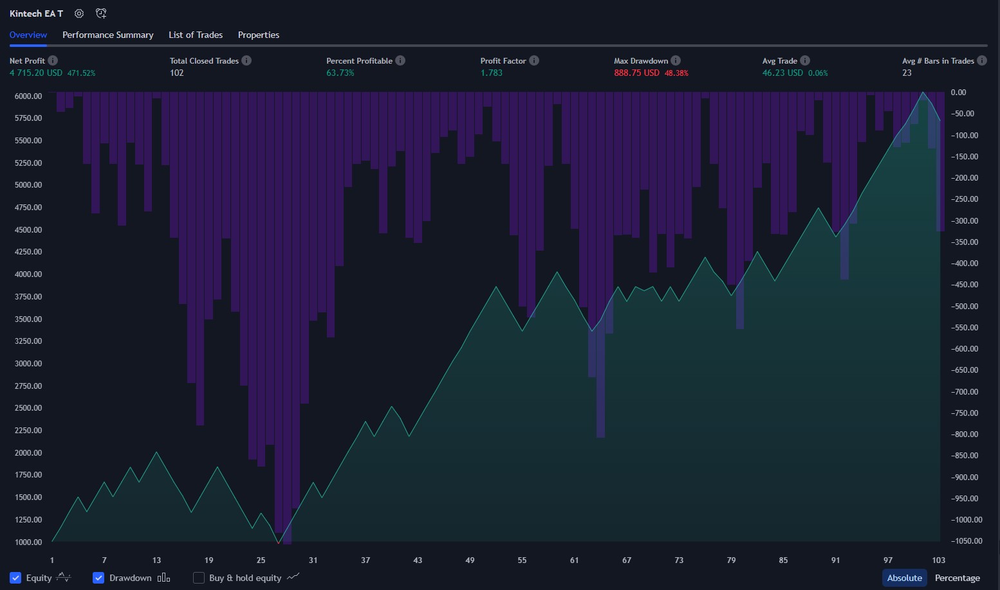Viewport: 1000px width, 590px height.
Task: Enable the Buy & hold equity checkbox
Action: pyautogui.click(x=199, y=578)
